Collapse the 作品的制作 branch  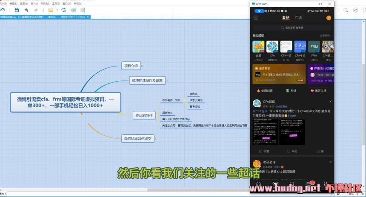pyautogui.click(x=157, y=115)
